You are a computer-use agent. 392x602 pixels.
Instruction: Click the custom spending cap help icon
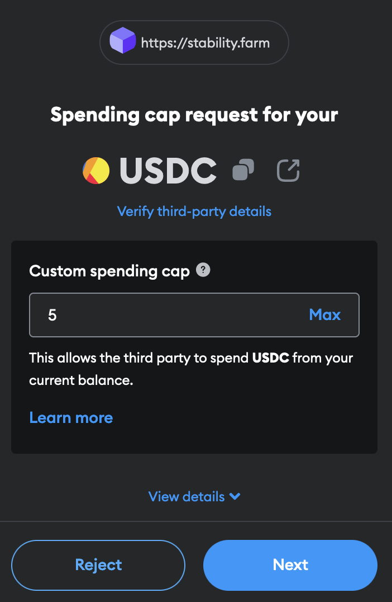pyautogui.click(x=204, y=271)
